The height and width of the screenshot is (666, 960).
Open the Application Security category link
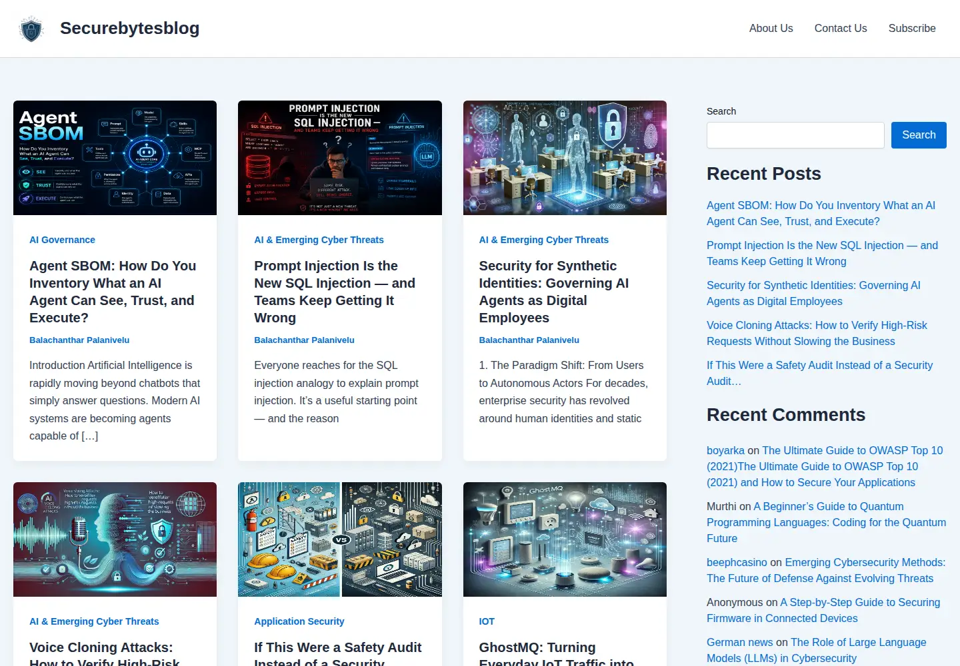coord(299,621)
